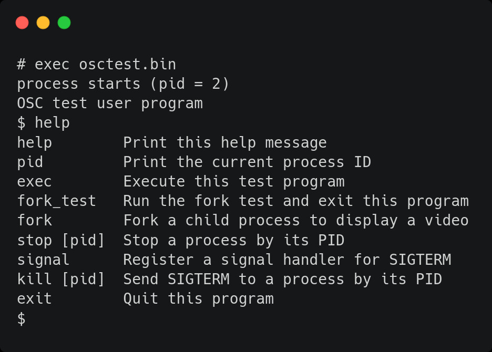Click the 'fork_test' command label
Screen dimensions: 492x352
tap(56, 201)
